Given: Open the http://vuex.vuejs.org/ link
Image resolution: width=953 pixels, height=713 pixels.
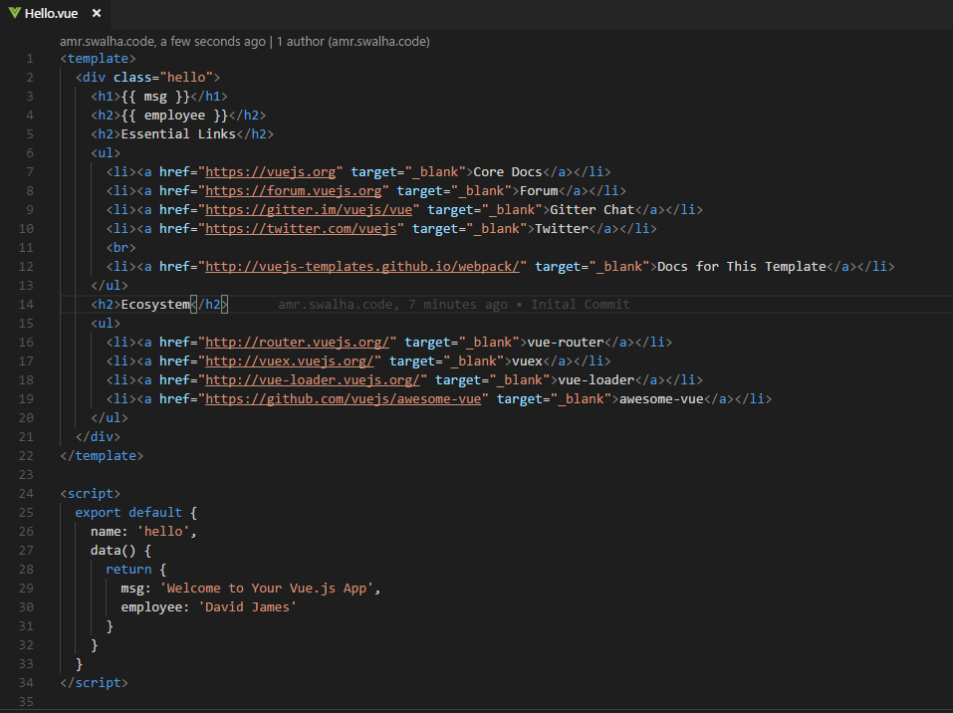Looking at the screenshot, I should pos(290,361).
